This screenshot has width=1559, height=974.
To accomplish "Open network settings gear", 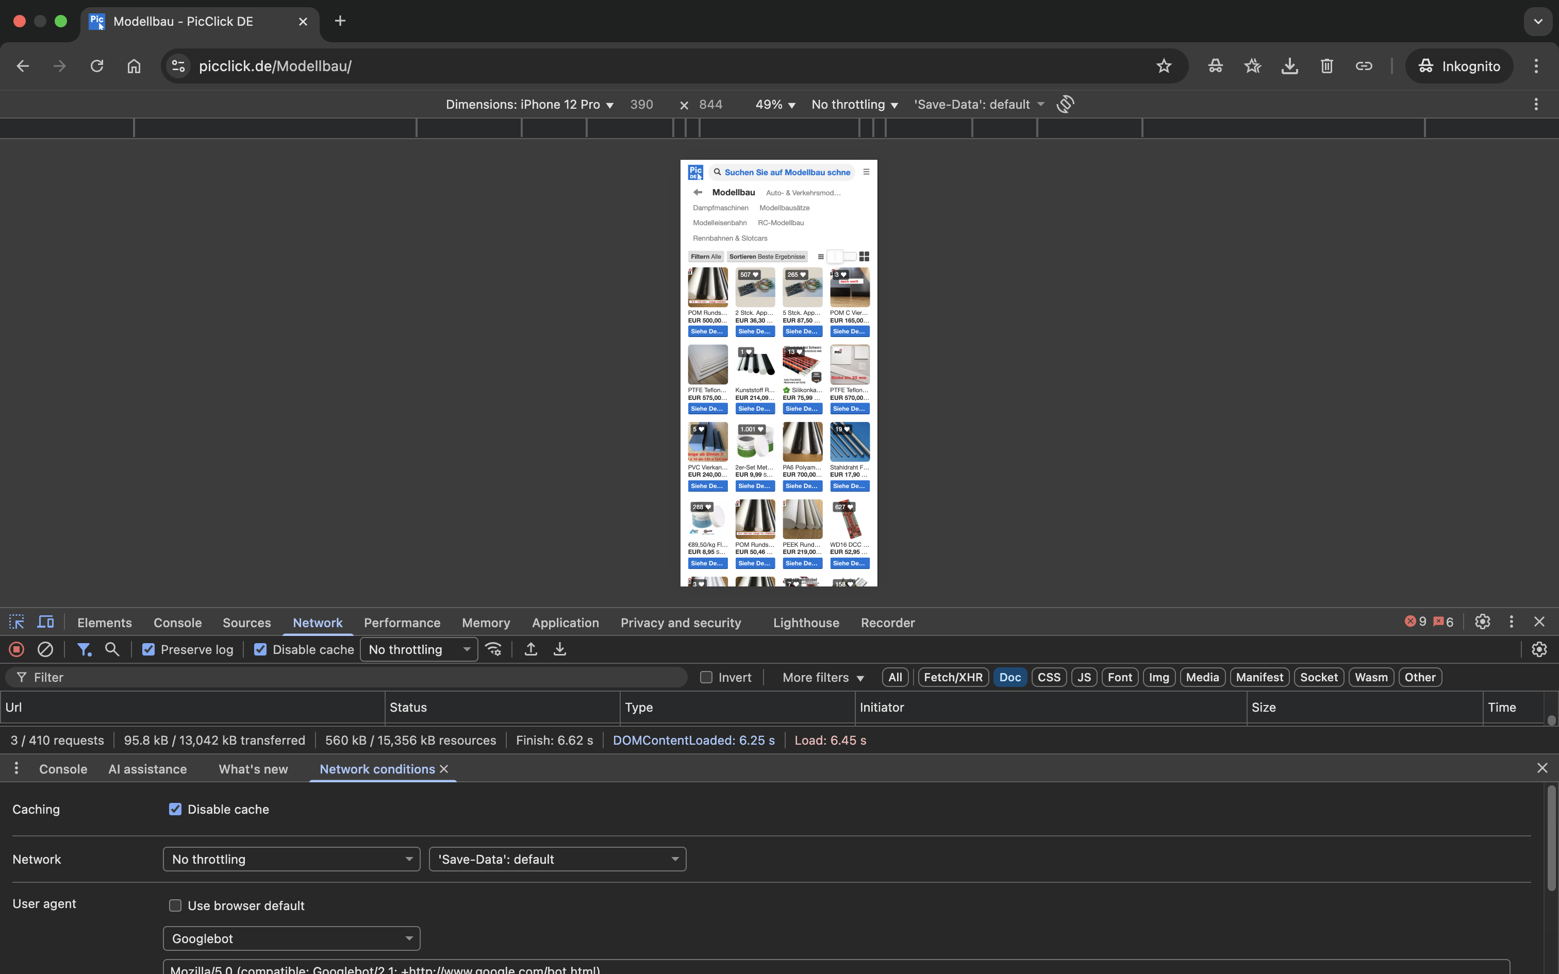I will [1539, 649].
